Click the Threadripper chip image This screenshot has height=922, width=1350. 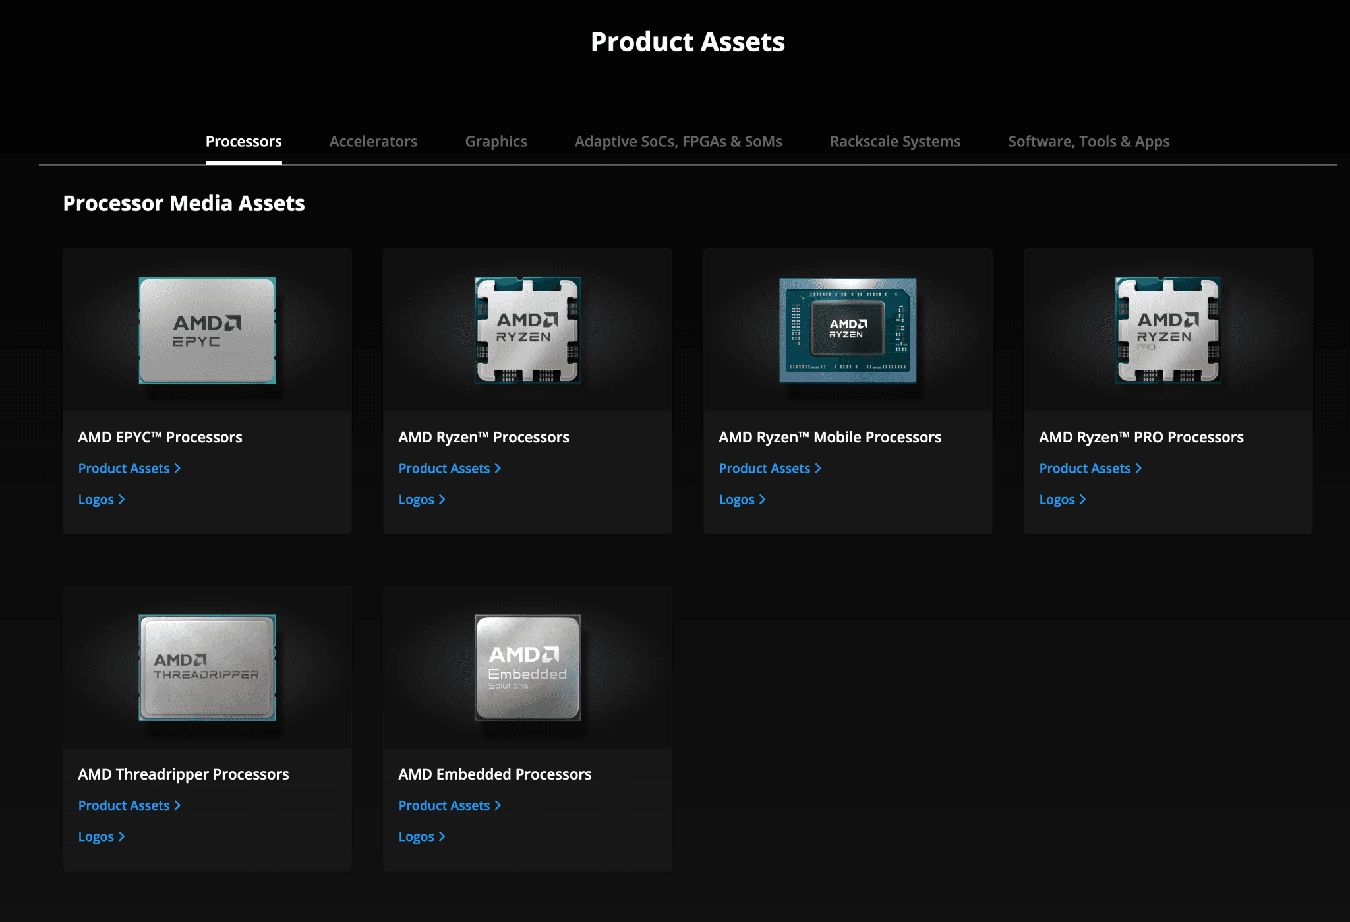(x=207, y=668)
